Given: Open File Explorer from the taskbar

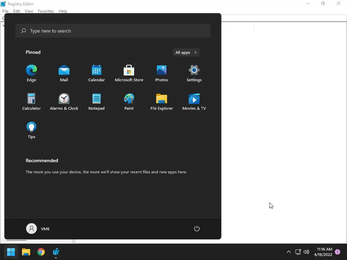Looking at the screenshot, I should pyautogui.click(x=26, y=252).
